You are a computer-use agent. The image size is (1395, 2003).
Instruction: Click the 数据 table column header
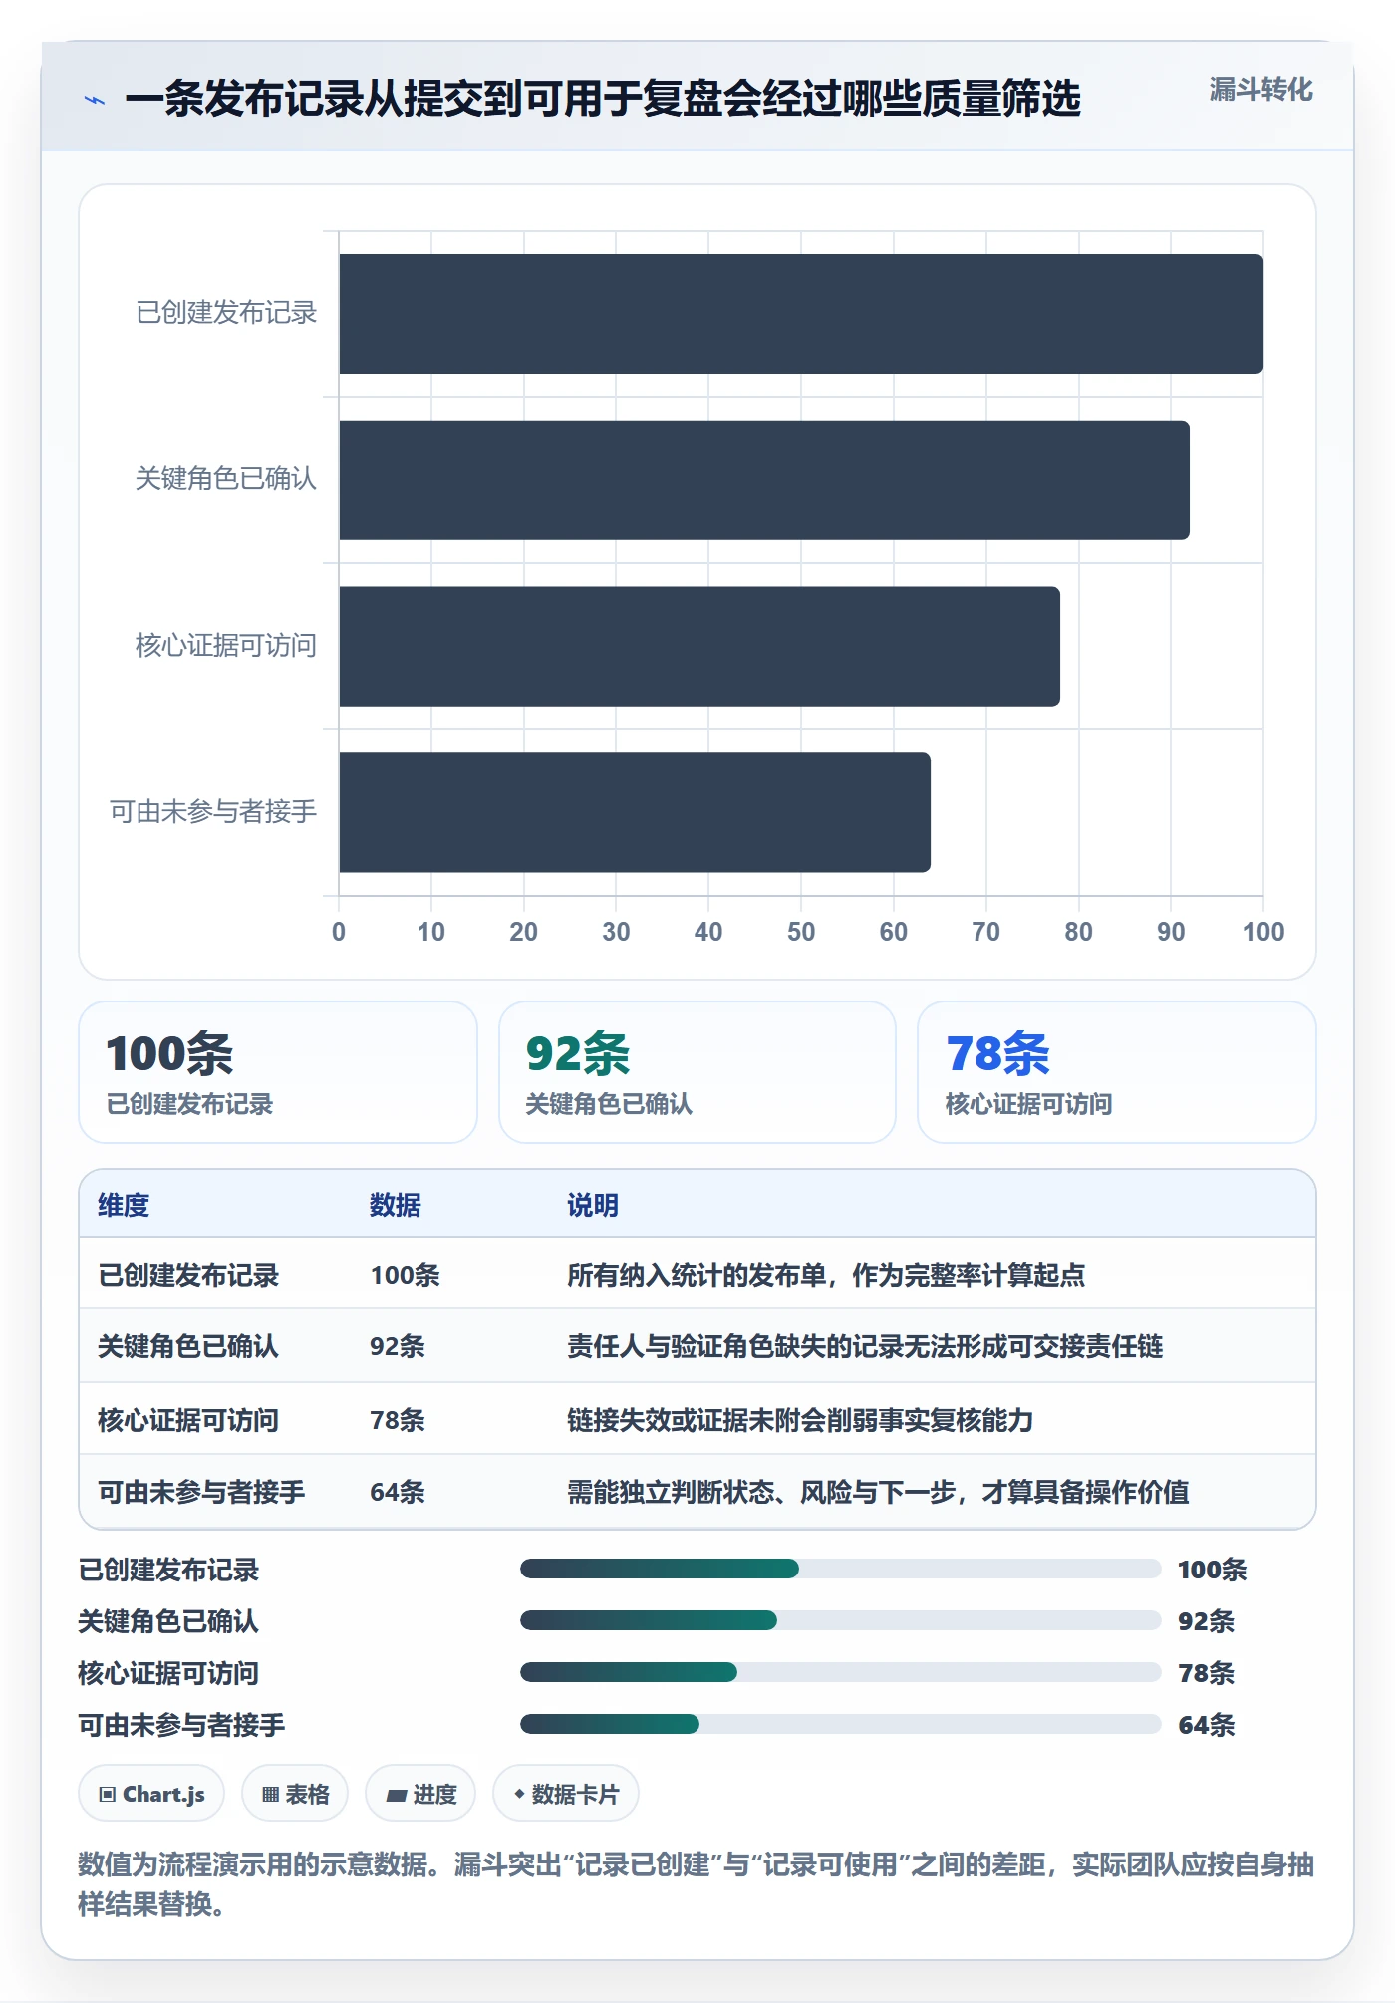[x=396, y=1205]
